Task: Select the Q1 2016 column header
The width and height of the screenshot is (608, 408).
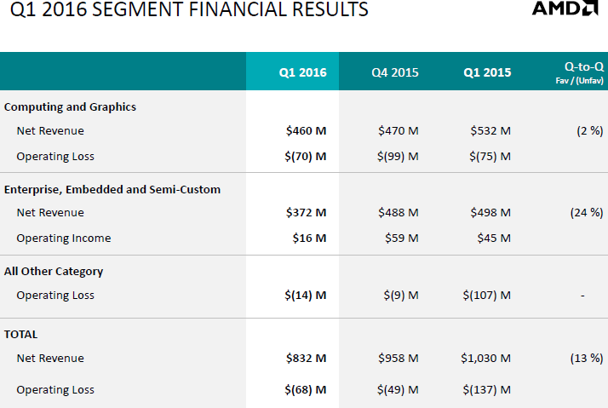Action: tap(302, 72)
